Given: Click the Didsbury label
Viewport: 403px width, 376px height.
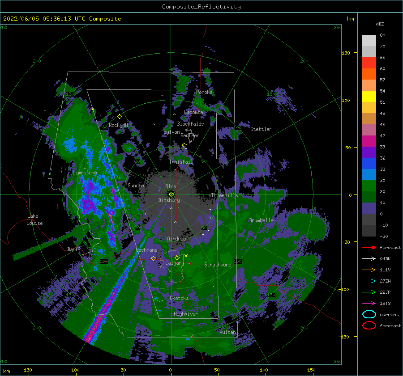Looking at the screenshot, I should click(169, 200).
